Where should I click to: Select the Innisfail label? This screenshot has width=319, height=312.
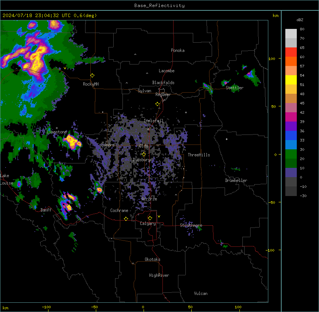(154, 121)
